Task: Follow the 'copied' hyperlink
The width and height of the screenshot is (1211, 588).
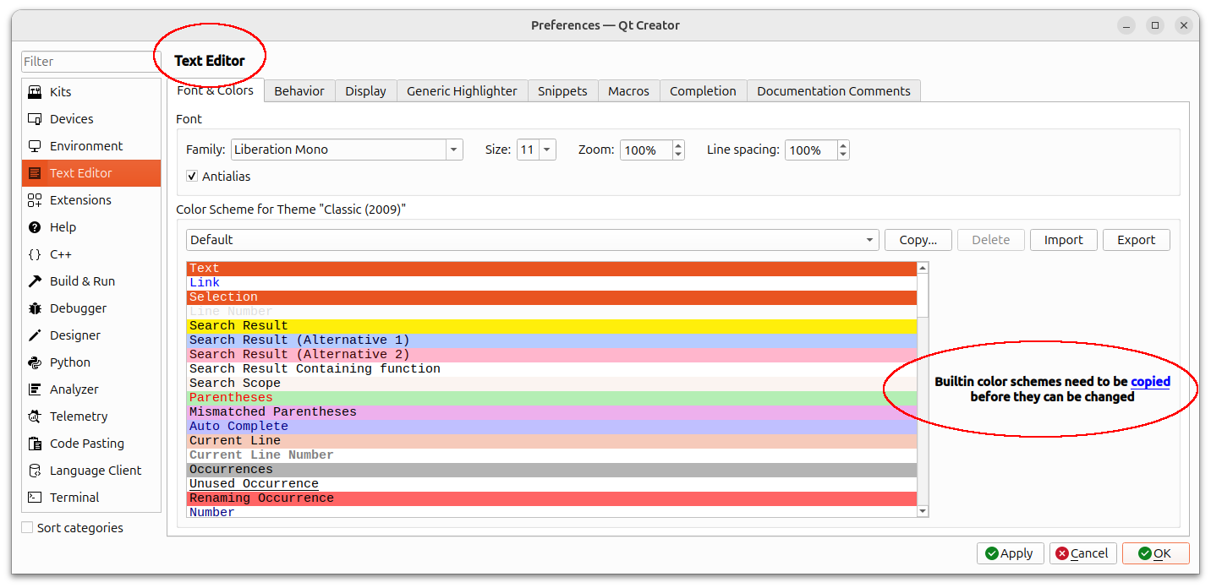Action: pyautogui.click(x=1150, y=382)
